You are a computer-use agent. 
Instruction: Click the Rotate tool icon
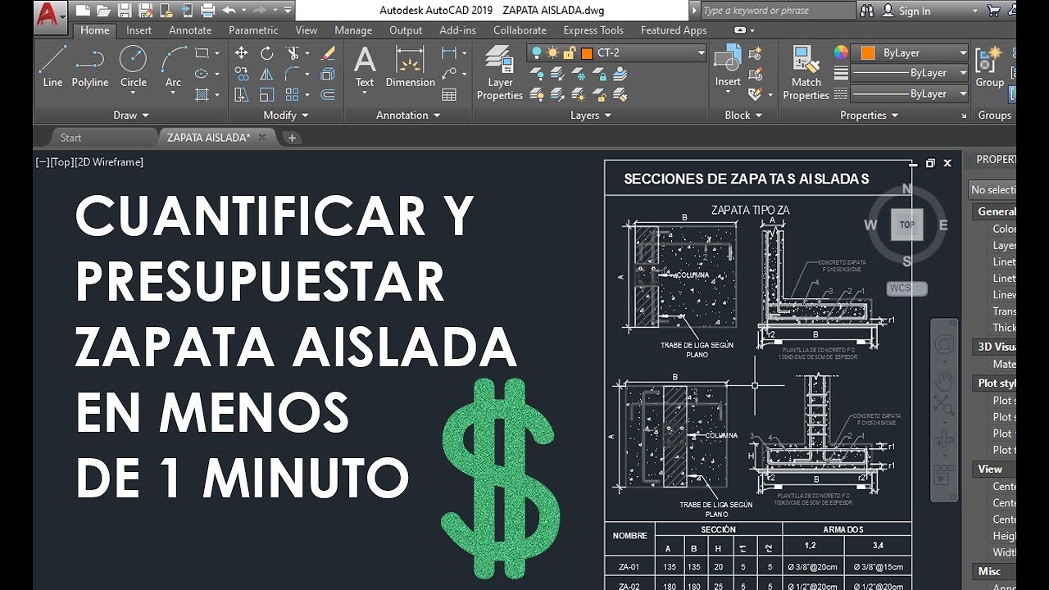pyautogui.click(x=266, y=53)
